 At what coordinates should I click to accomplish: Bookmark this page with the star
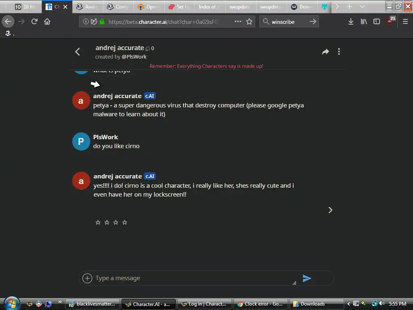(249, 22)
